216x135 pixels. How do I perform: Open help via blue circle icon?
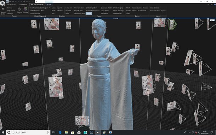click(x=215, y=5)
